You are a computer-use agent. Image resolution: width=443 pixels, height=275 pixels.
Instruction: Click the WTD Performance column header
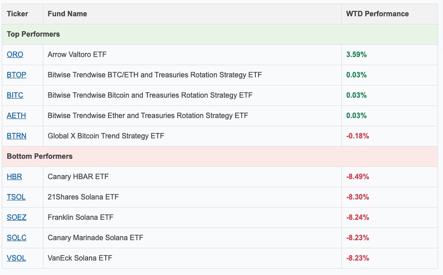(377, 14)
